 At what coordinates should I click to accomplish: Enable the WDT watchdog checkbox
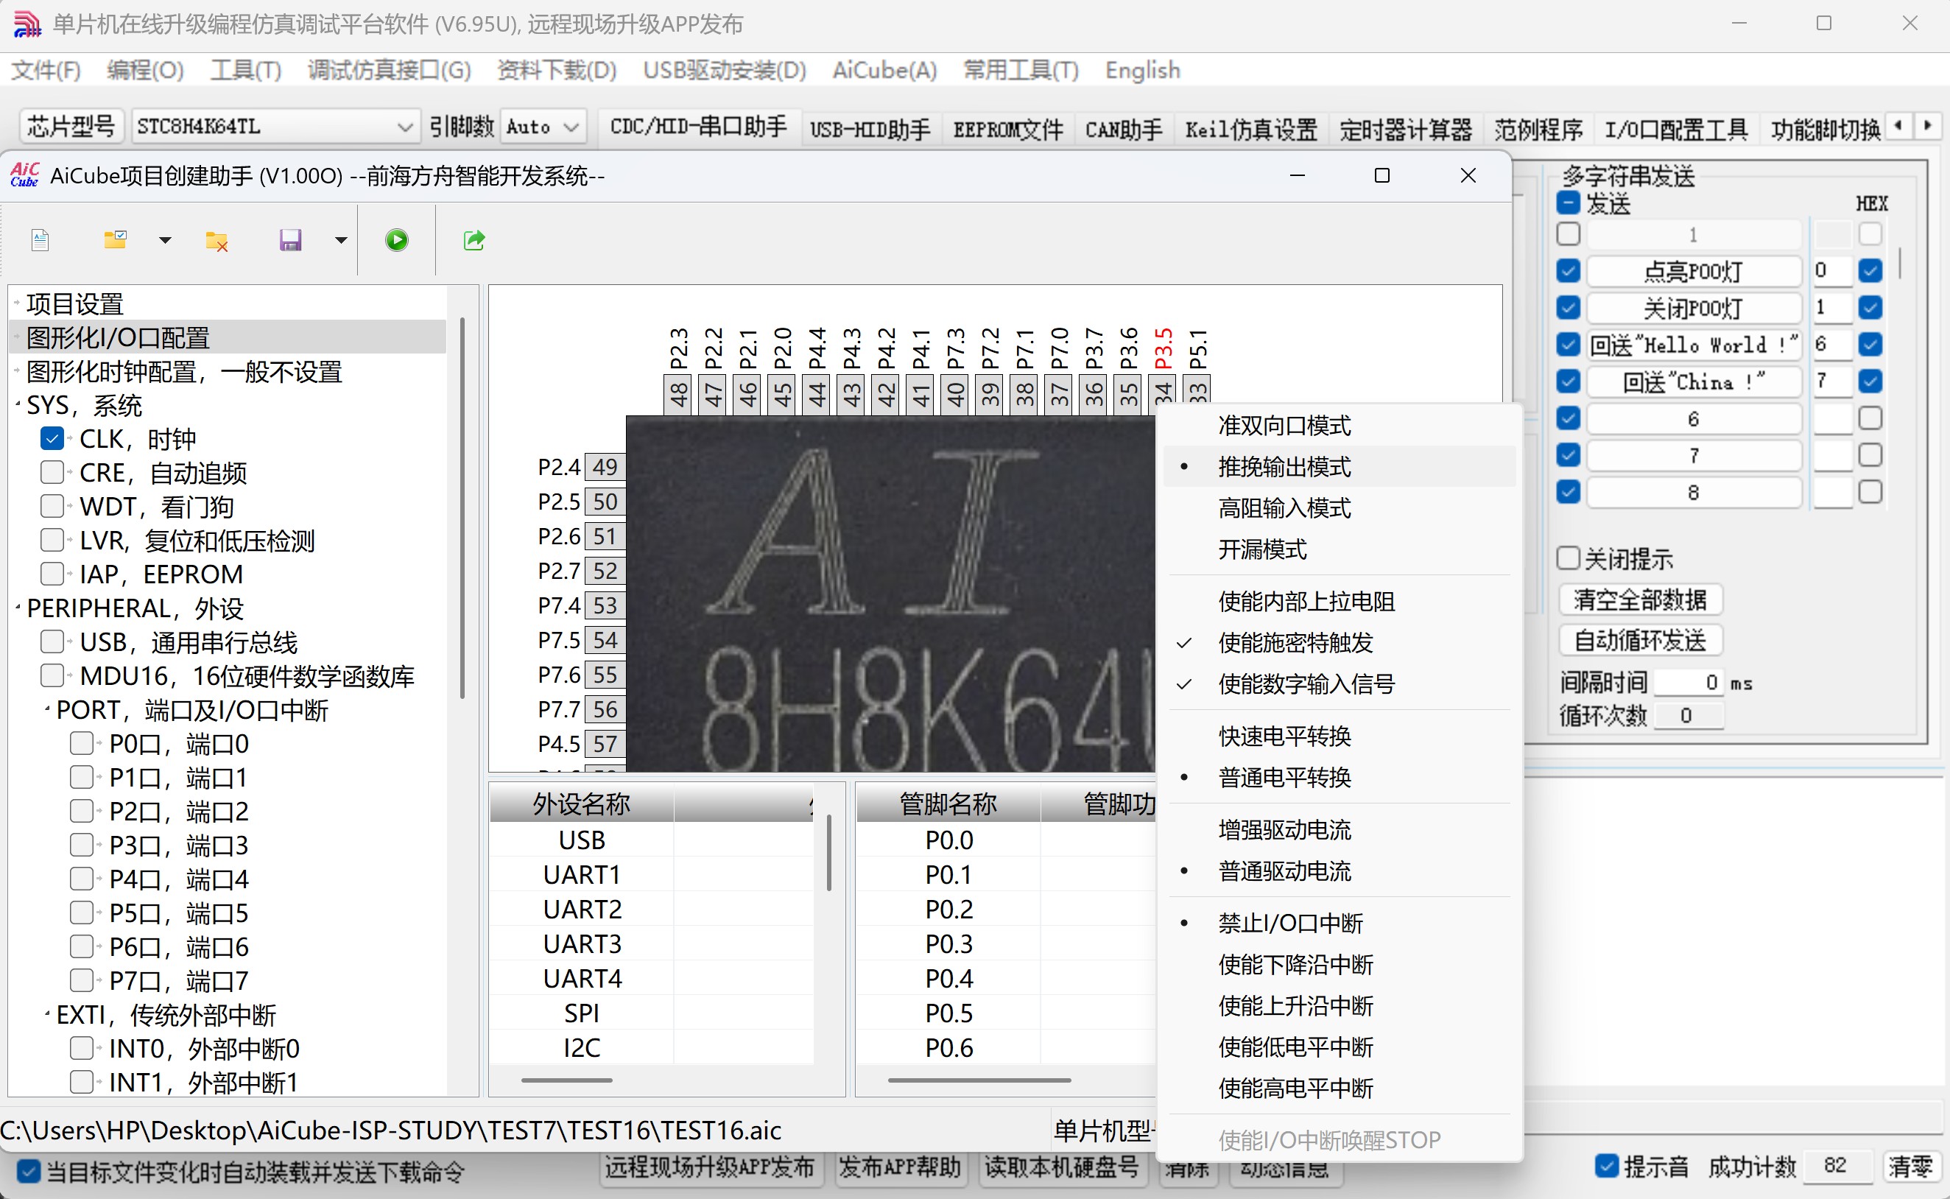52,506
